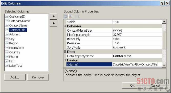Image resolution: width=171 pixels, height=93 pixels.
Task: Collapse the Design property category
Action: pyautogui.click(x=65, y=60)
